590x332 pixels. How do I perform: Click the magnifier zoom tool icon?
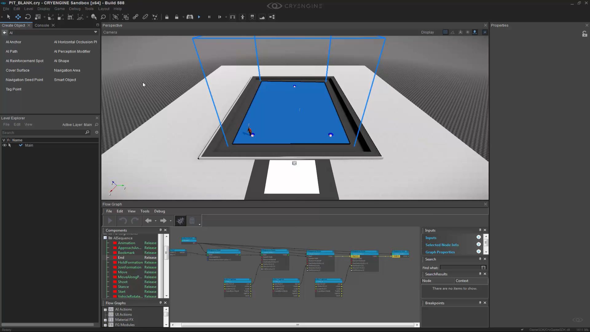click(x=103, y=17)
